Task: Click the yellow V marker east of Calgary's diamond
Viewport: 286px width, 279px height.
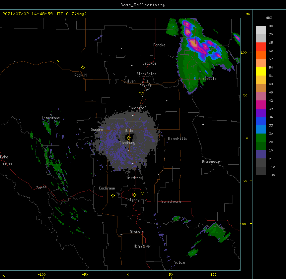Action: pos(142,194)
